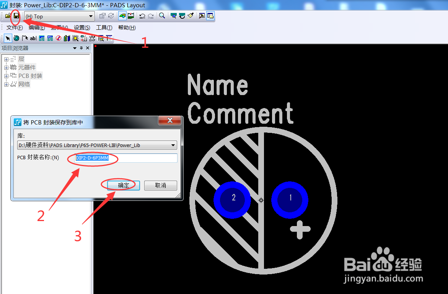Expand the PCB 封装 tree node
The image size is (448, 294).
point(6,76)
